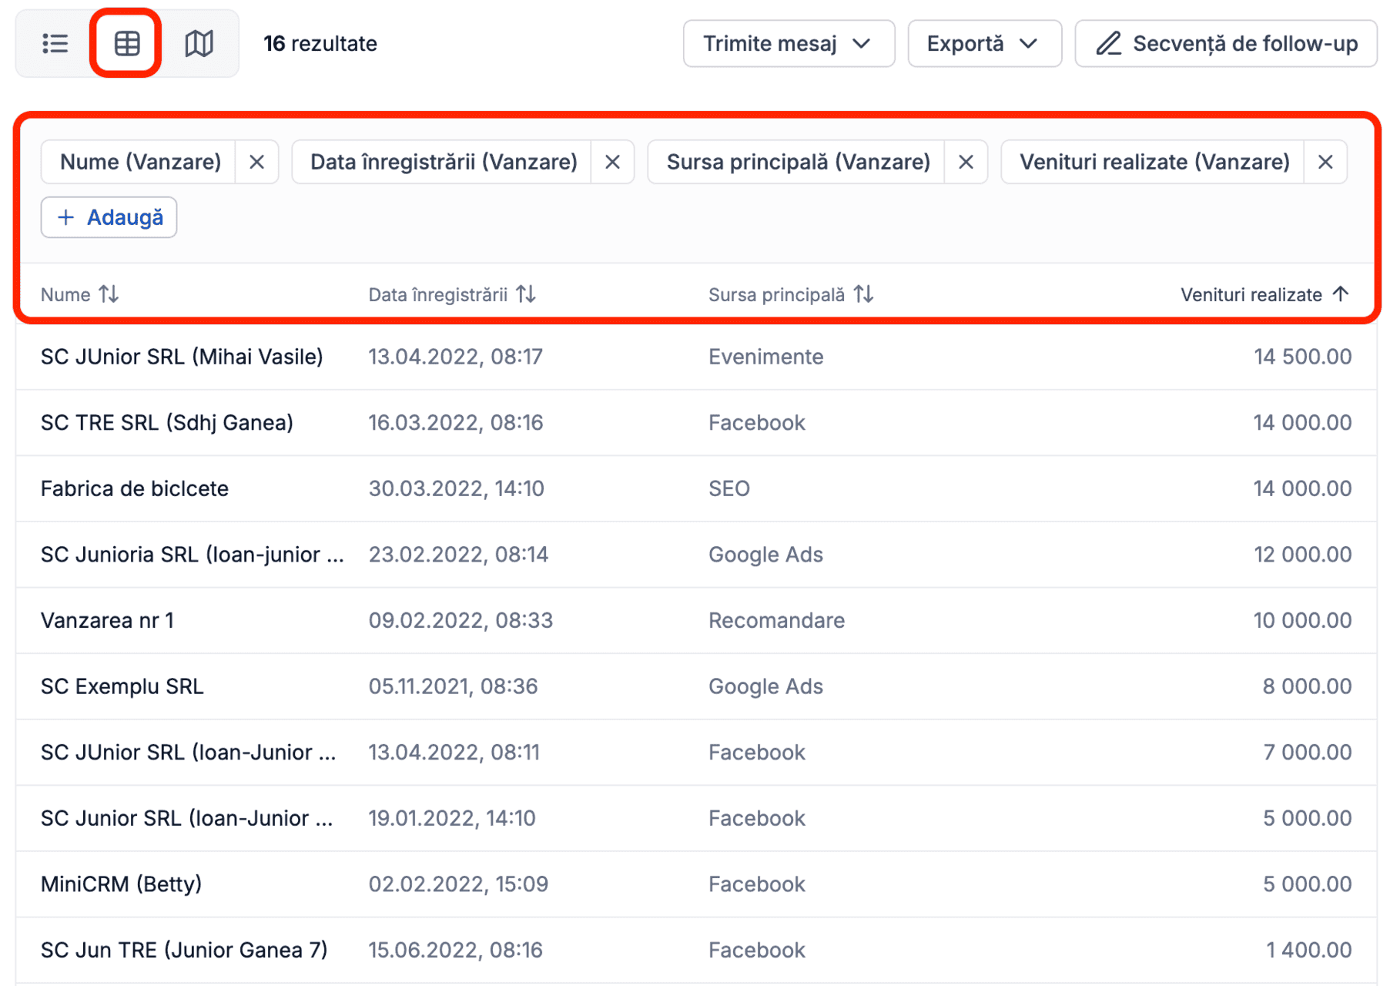Click date 15.06.2022, 08:16
1390x986 pixels.
click(456, 950)
